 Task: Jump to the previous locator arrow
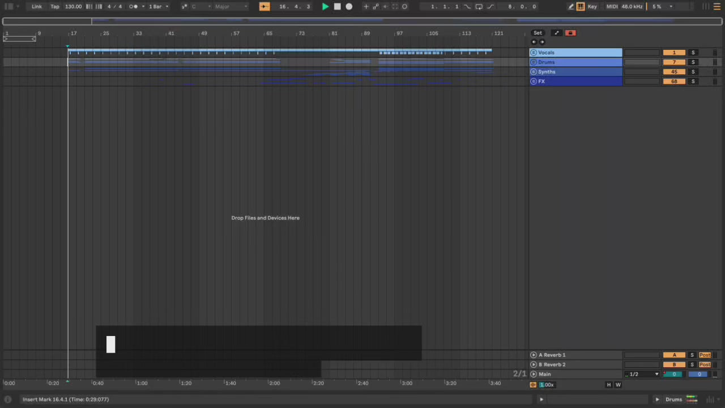[x=534, y=42]
